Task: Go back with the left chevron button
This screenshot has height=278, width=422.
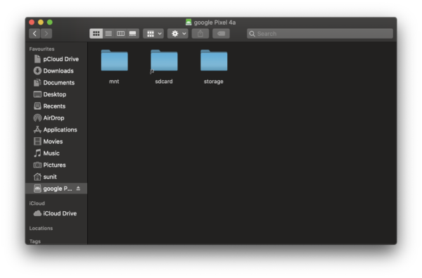Action: click(x=34, y=33)
